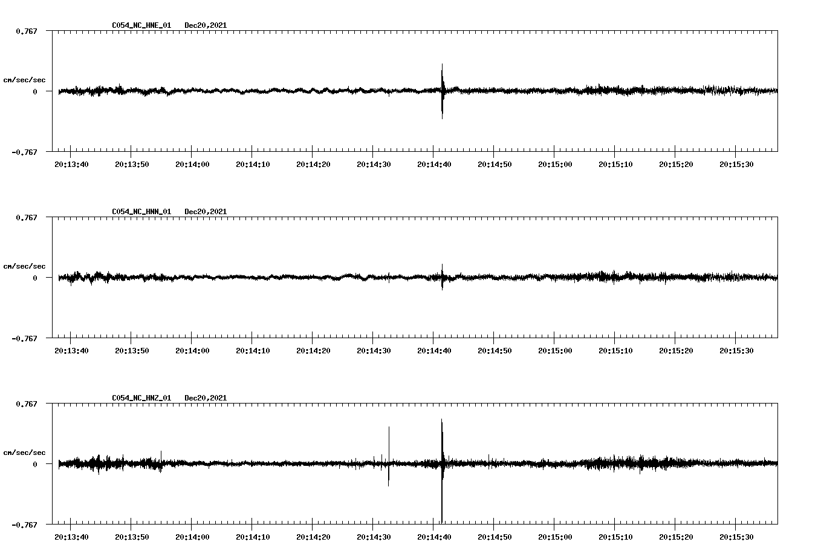
Task: Click 20:15:30 time label under HNZ plot
Action: 736,537
